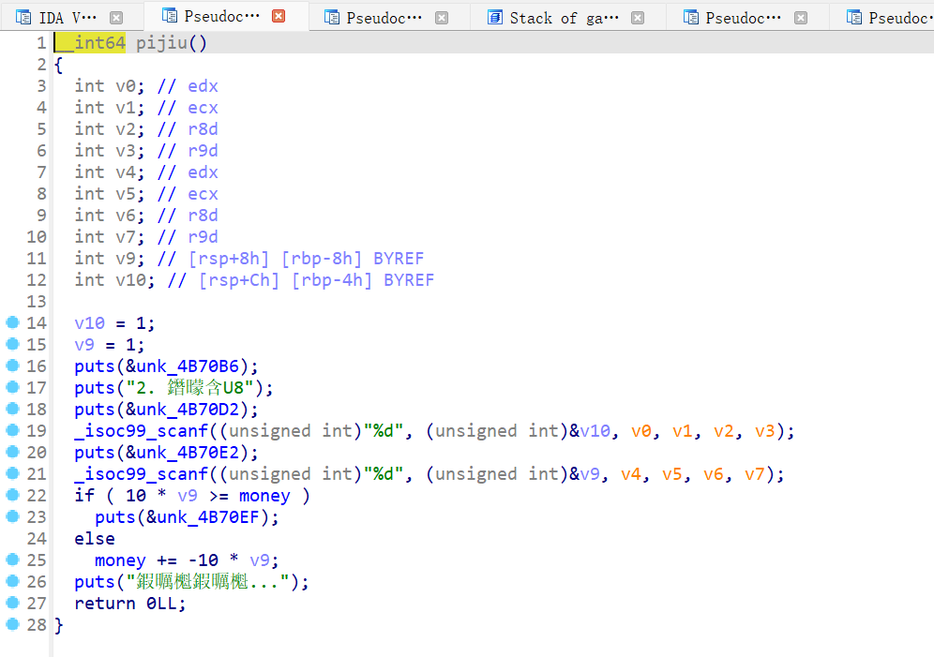Toggle breakpoint dot on line 27
This screenshot has height=657, width=934.
(12, 604)
